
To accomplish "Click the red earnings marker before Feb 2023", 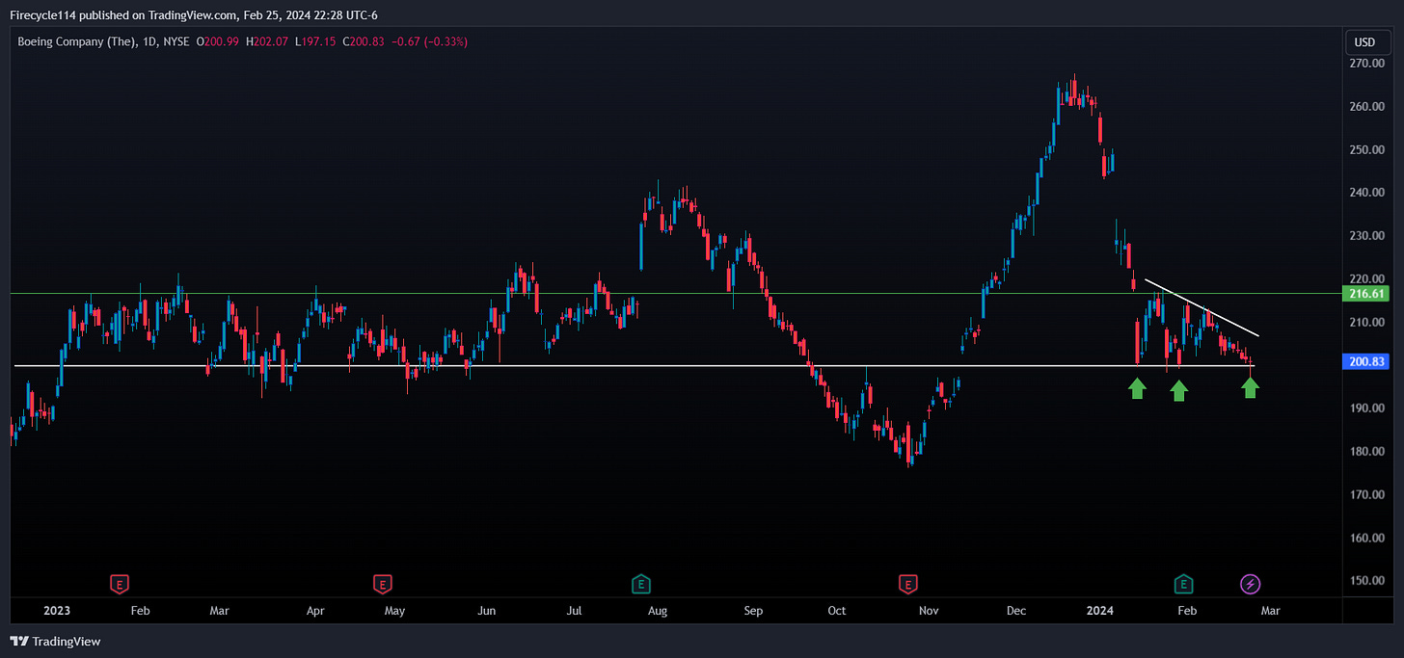I will point(120,584).
